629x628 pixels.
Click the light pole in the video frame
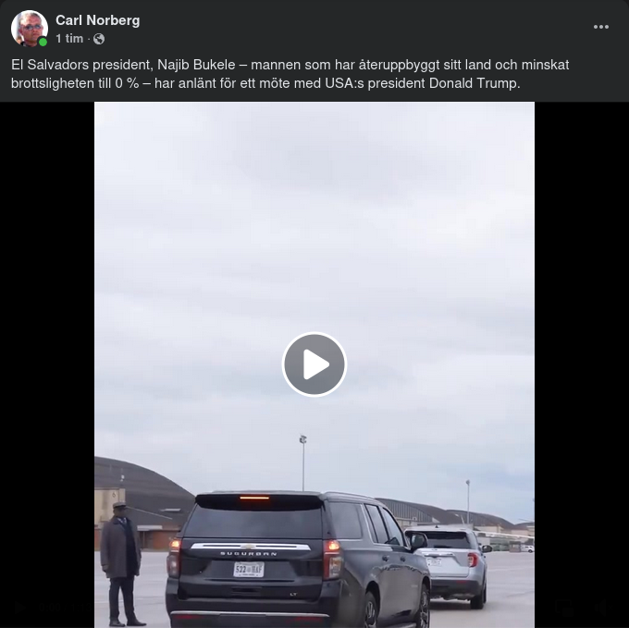[x=303, y=463]
